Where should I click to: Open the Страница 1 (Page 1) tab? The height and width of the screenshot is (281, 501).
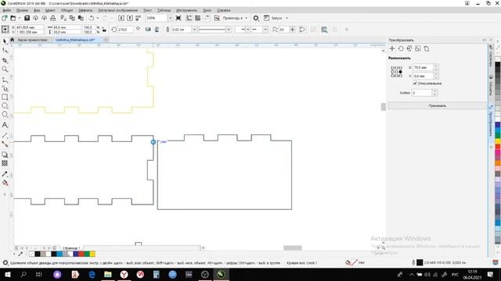click(71, 248)
